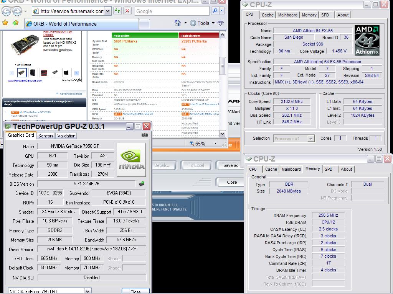393x294 pixels.
Task: Open the About tab in upper CPU-Z
Action: pos(343,15)
